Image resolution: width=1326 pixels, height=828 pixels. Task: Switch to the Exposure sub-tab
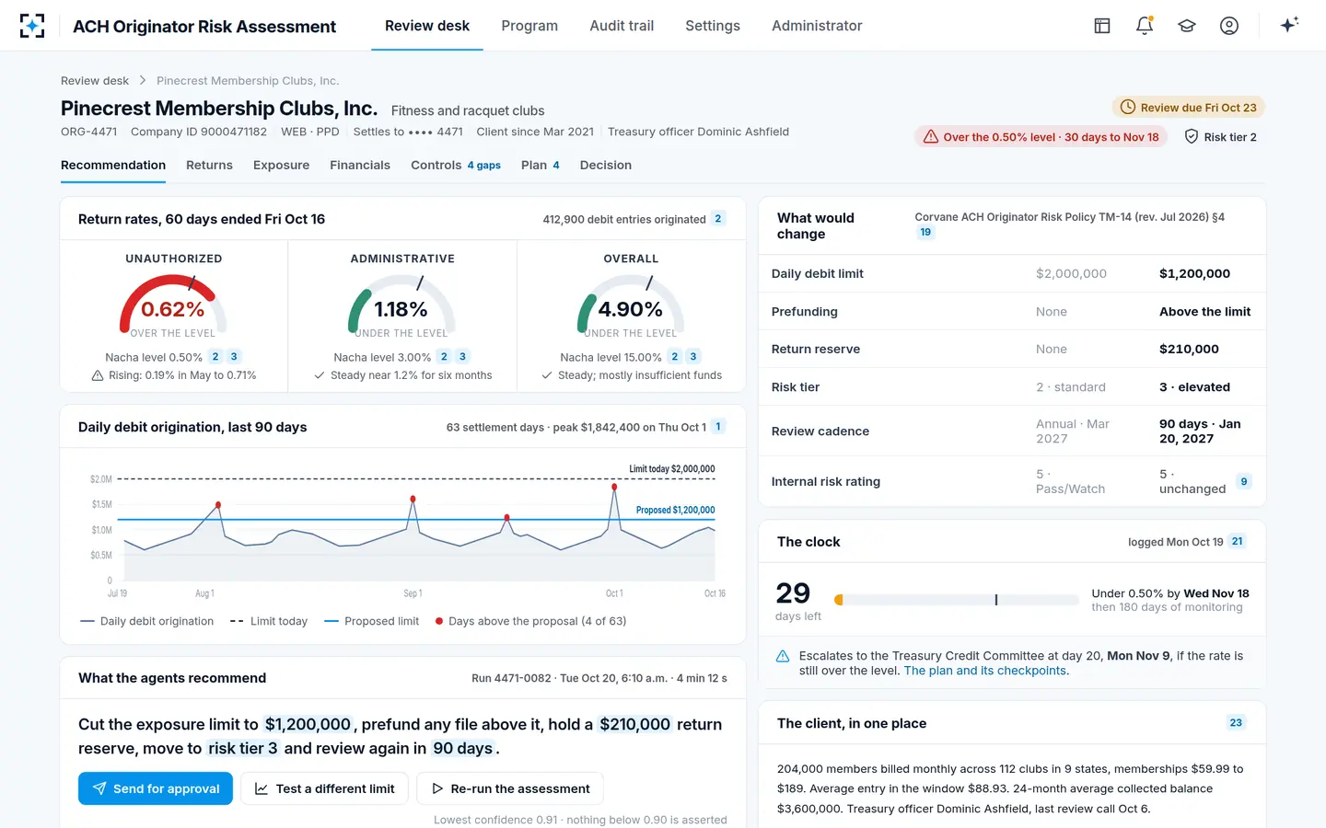coord(281,166)
